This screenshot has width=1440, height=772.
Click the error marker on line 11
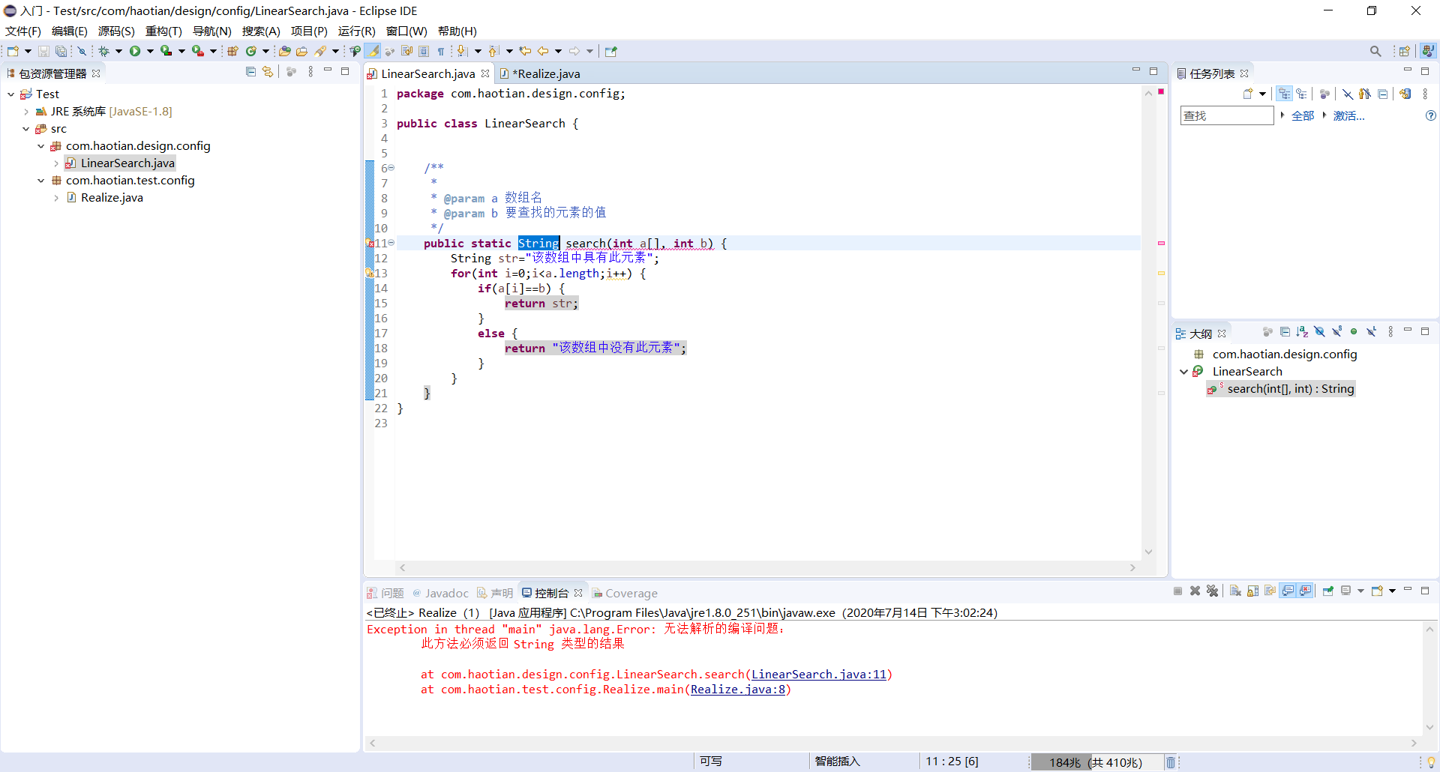(x=370, y=244)
